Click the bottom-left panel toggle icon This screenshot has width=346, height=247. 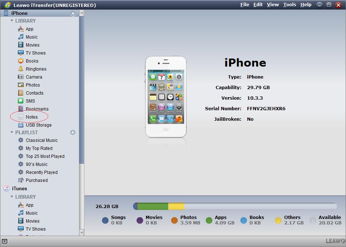pyautogui.click(x=4, y=241)
